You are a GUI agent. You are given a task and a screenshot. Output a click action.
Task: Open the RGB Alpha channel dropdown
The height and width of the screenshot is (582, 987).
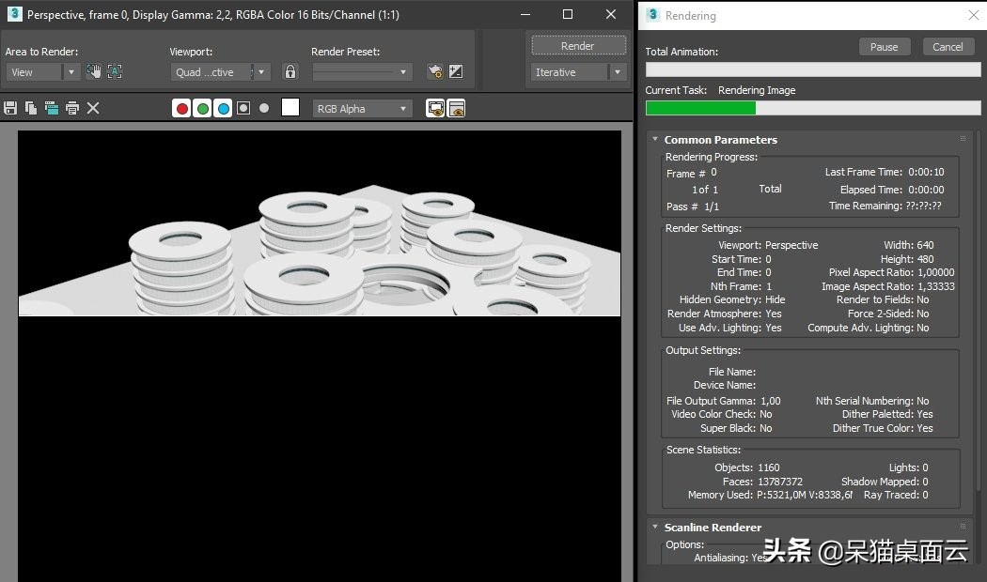point(362,109)
